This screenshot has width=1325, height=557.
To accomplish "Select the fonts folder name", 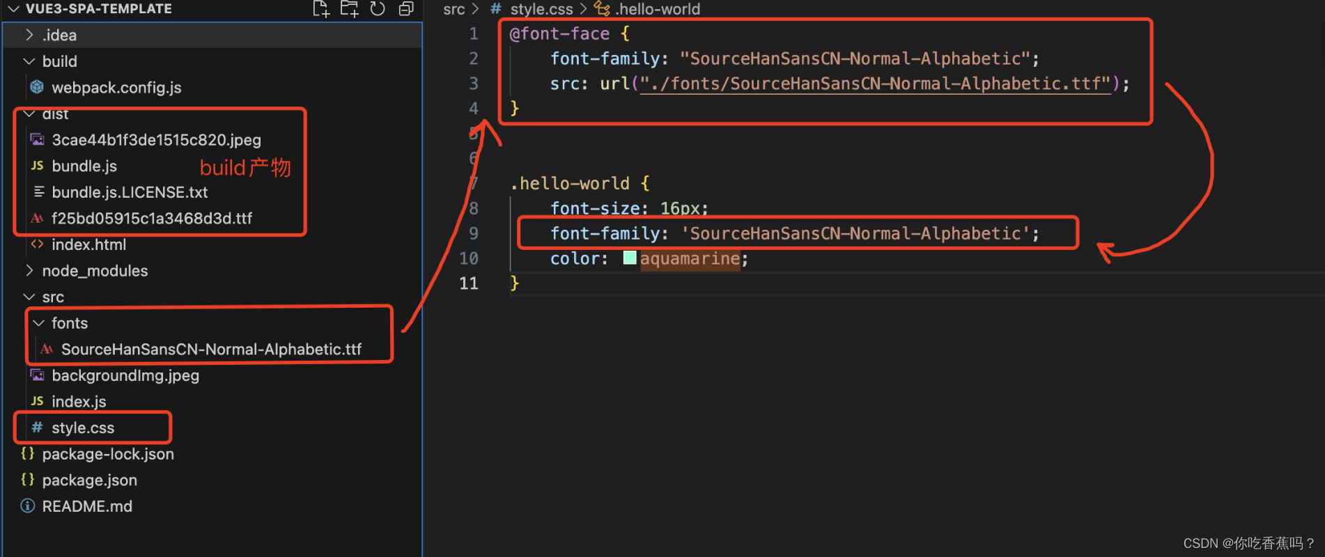I will tap(70, 323).
